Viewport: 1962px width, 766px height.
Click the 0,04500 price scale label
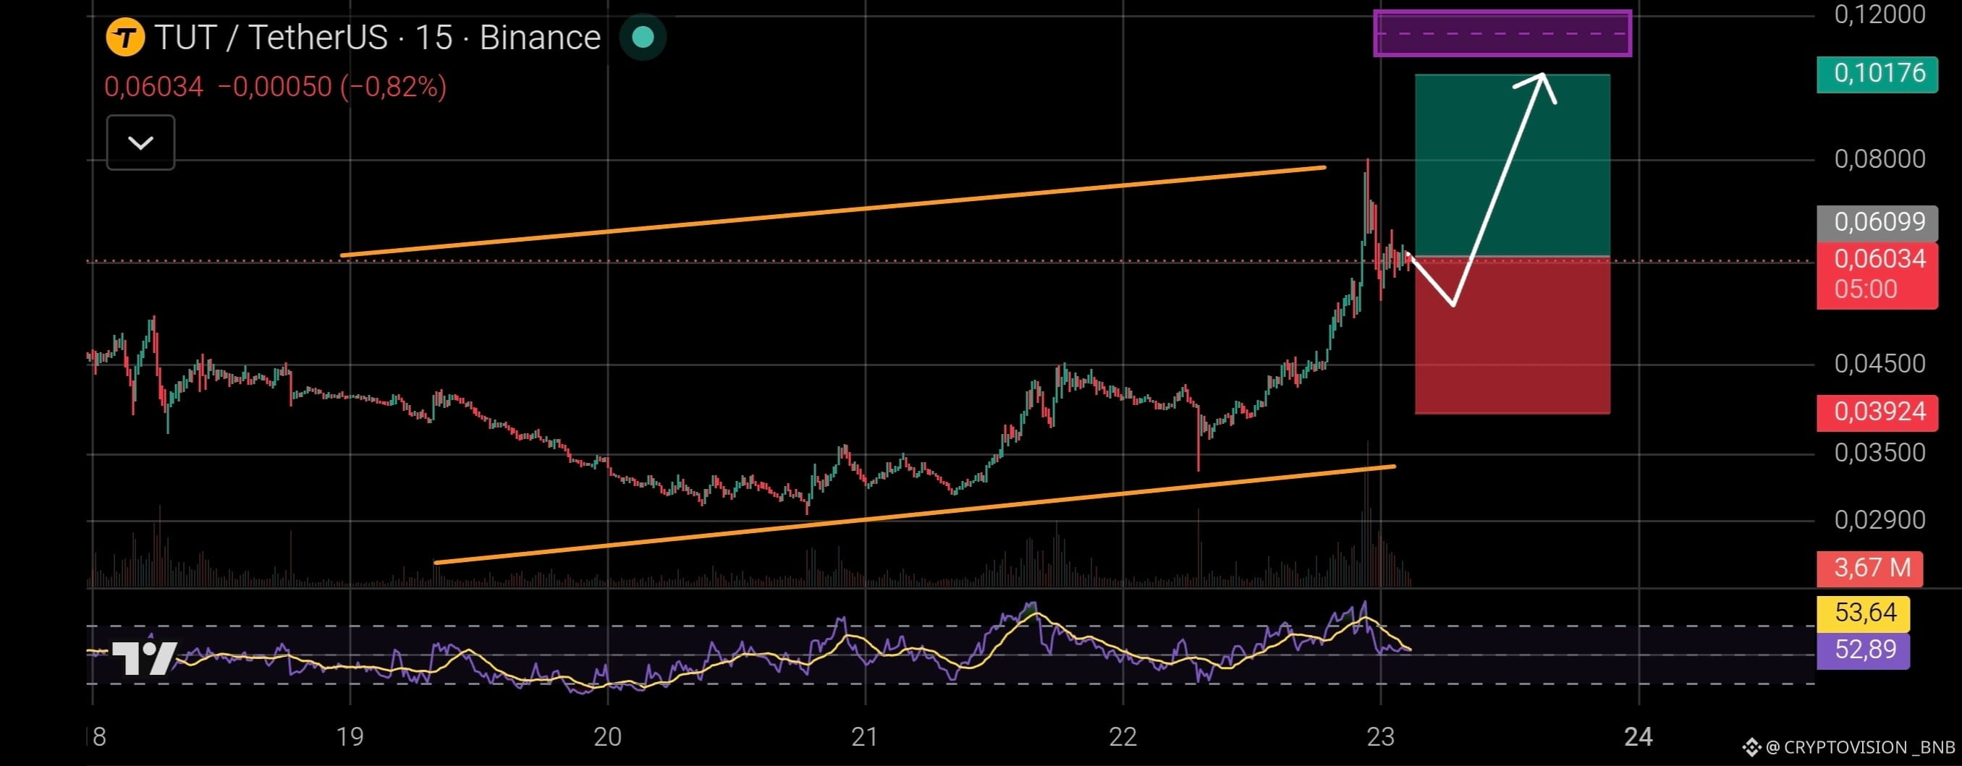1879,364
